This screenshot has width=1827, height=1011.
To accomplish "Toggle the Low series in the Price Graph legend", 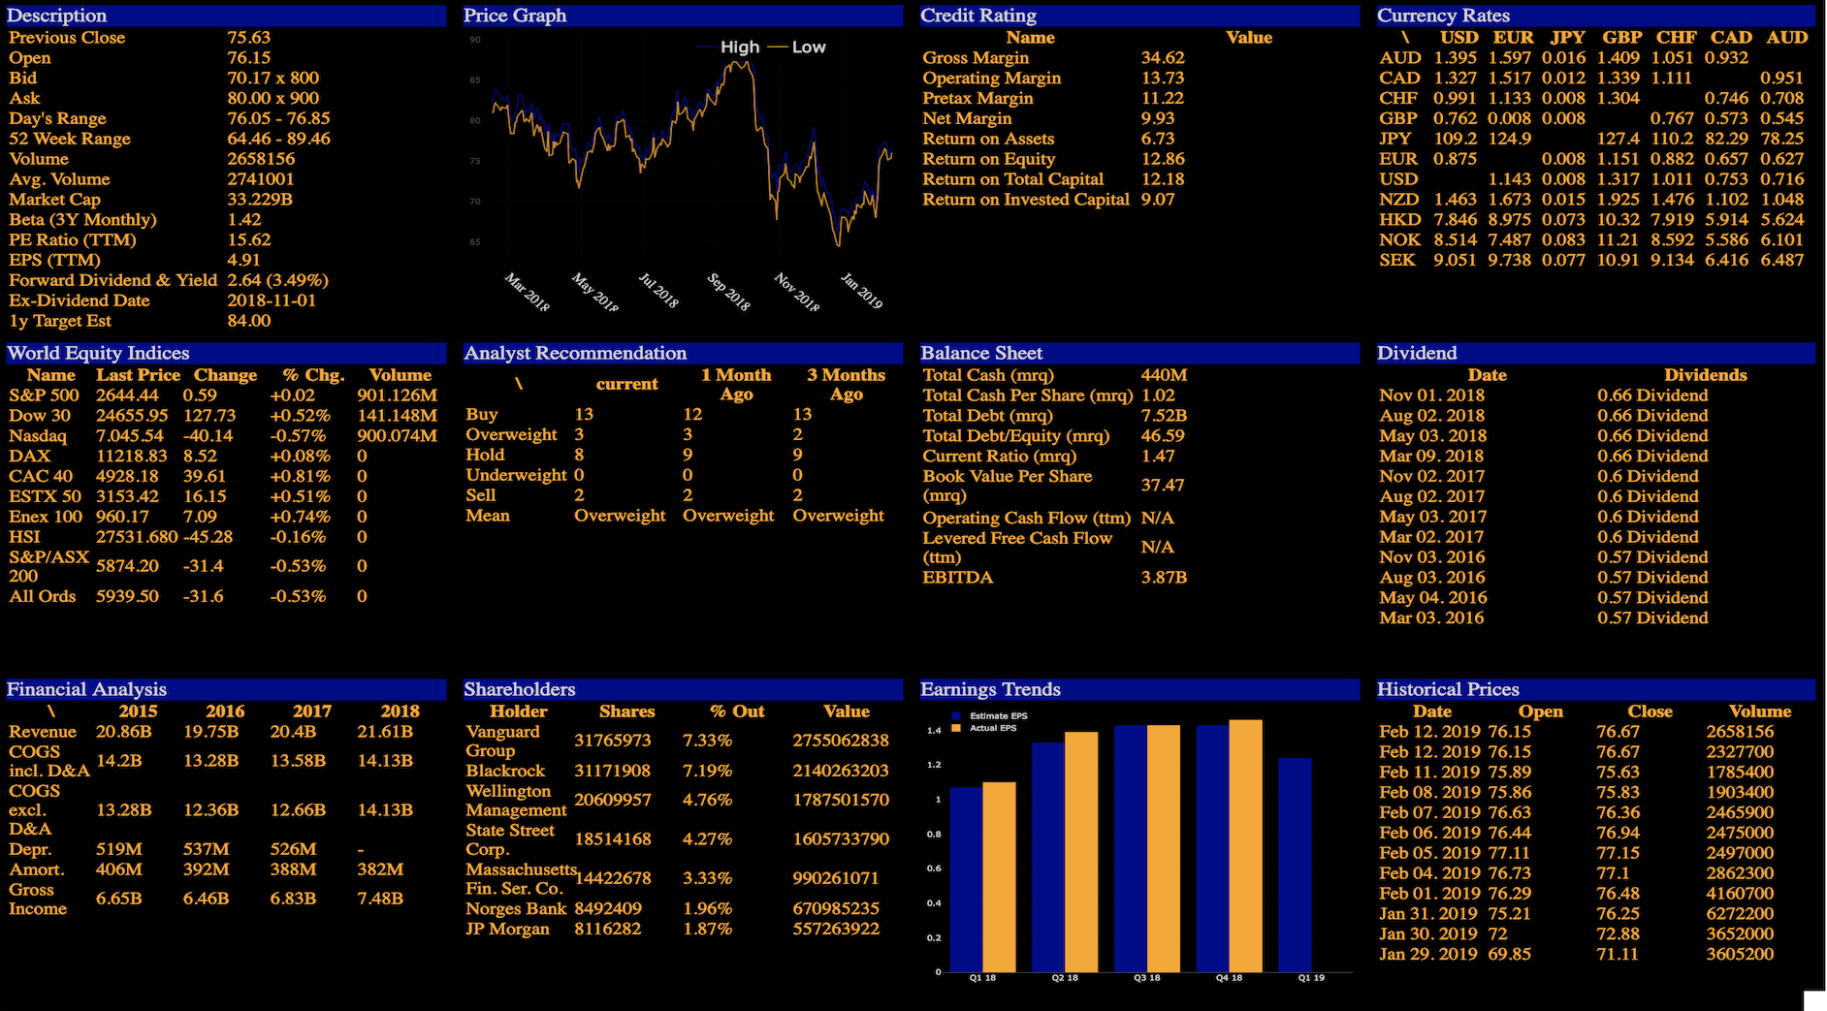I will click(798, 47).
